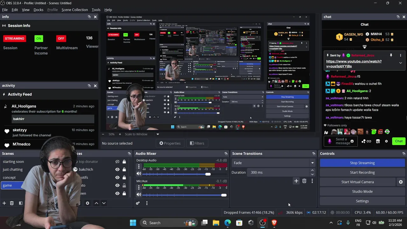Image resolution: width=407 pixels, height=229 pixels.
Task: Open transition properties three-dot menu
Action: pos(312,181)
